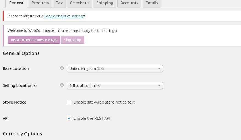Image resolution: width=241 pixels, height=140 pixels.
Task: Open the Google Analytics settings link
Action: pyautogui.click(x=64, y=16)
